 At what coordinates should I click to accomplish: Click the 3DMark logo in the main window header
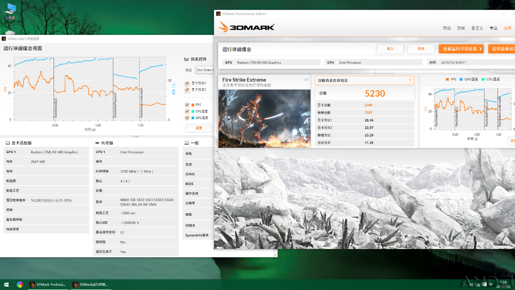(x=246, y=27)
